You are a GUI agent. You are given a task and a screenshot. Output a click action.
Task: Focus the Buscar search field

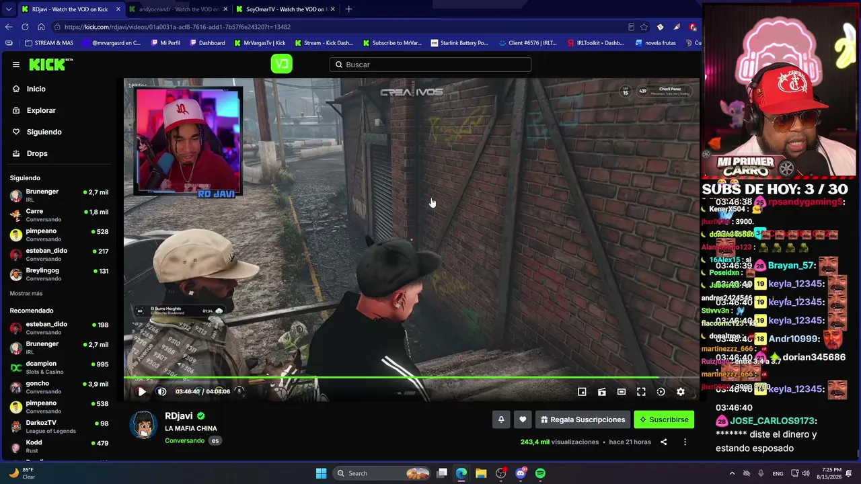pyautogui.click(x=430, y=65)
